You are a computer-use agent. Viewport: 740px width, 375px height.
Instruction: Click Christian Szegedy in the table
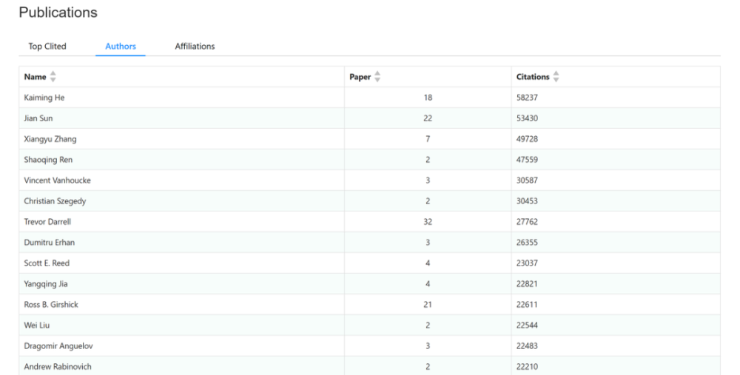coord(56,201)
